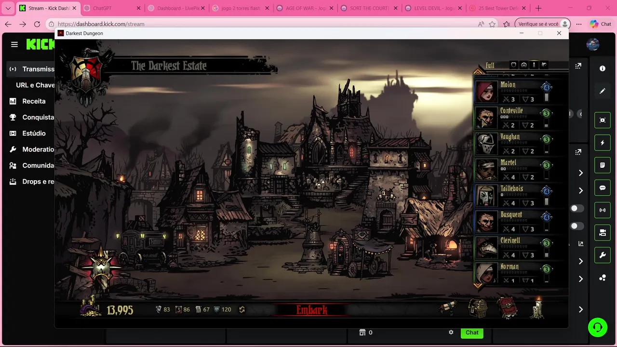Click the resource swap arrows beside 120

click(x=242, y=309)
